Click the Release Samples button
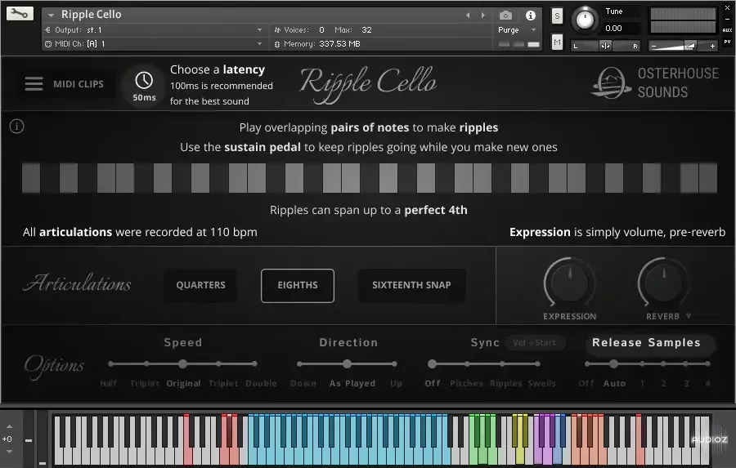736x468 pixels. coord(646,343)
